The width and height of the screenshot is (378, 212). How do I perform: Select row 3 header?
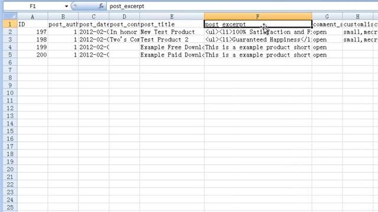click(10, 39)
